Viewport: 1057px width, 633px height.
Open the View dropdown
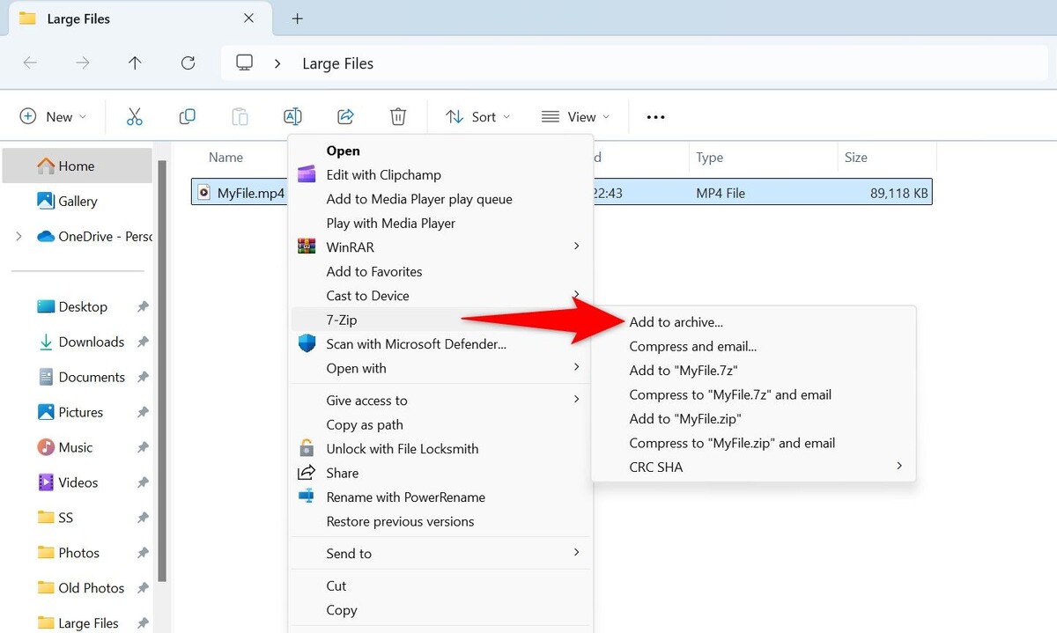tap(574, 116)
